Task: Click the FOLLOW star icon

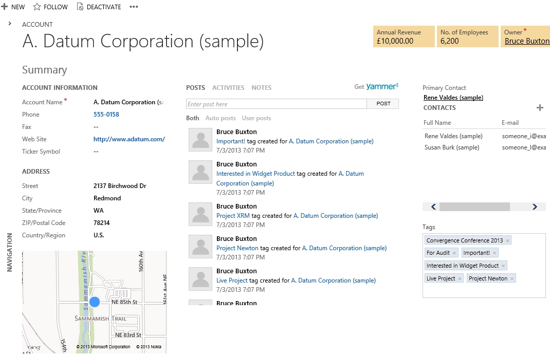Action: click(x=37, y=7)
